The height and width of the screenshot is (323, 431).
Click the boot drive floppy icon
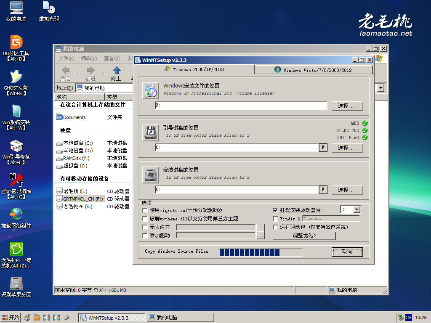pyautogui.click(x=151, y=133)
